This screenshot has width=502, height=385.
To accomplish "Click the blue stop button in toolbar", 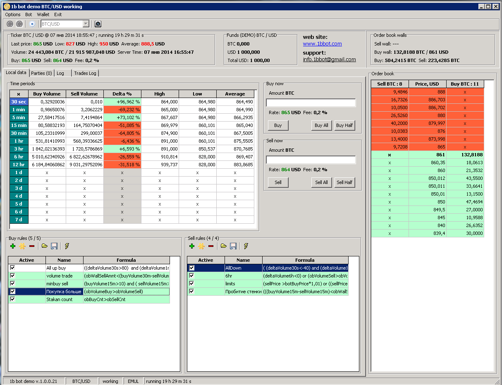I will click(32, 24).
